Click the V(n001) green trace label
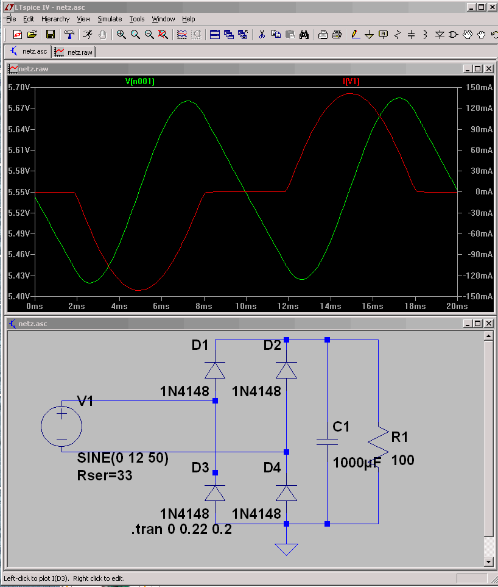498x587 pixels. (x=140, y=81)
